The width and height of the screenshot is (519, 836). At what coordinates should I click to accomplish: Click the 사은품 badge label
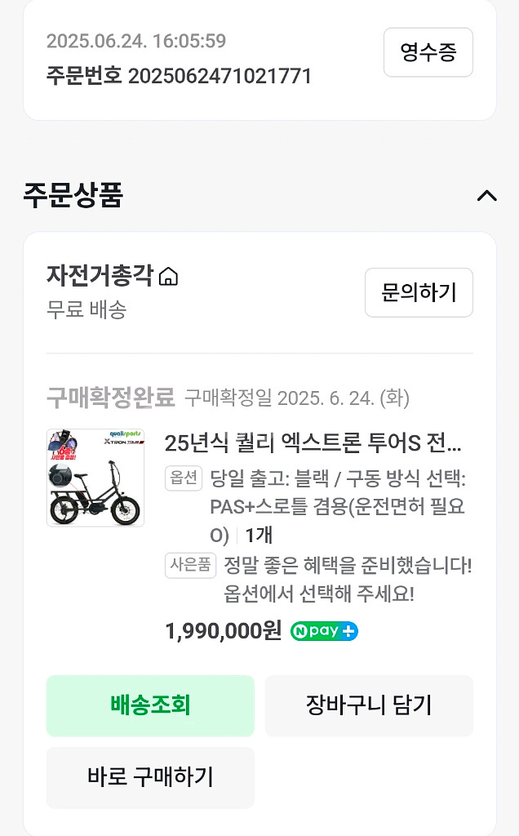[190, 565]
